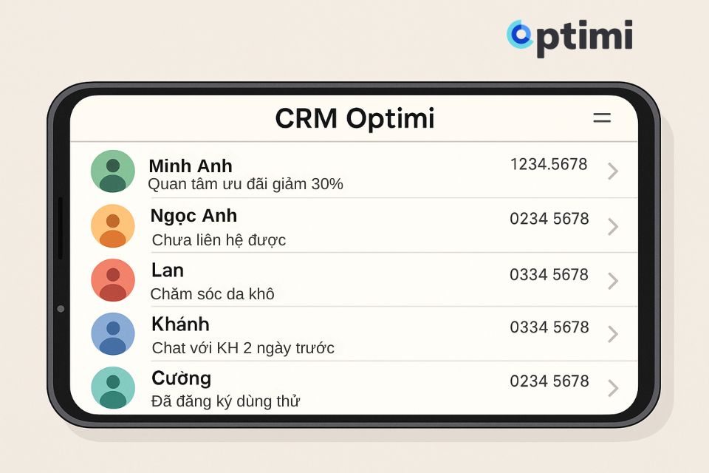Click phone number 1234.5678
This screenshot has width=709, height=473.
click(549, 164)
